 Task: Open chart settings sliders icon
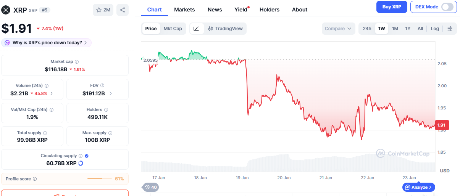450,29
